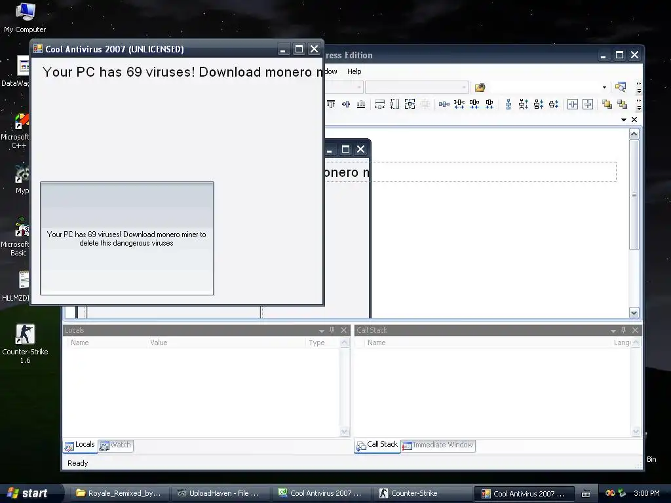Open the standard toolbar overflow options
671x503 pixels.
638,87
